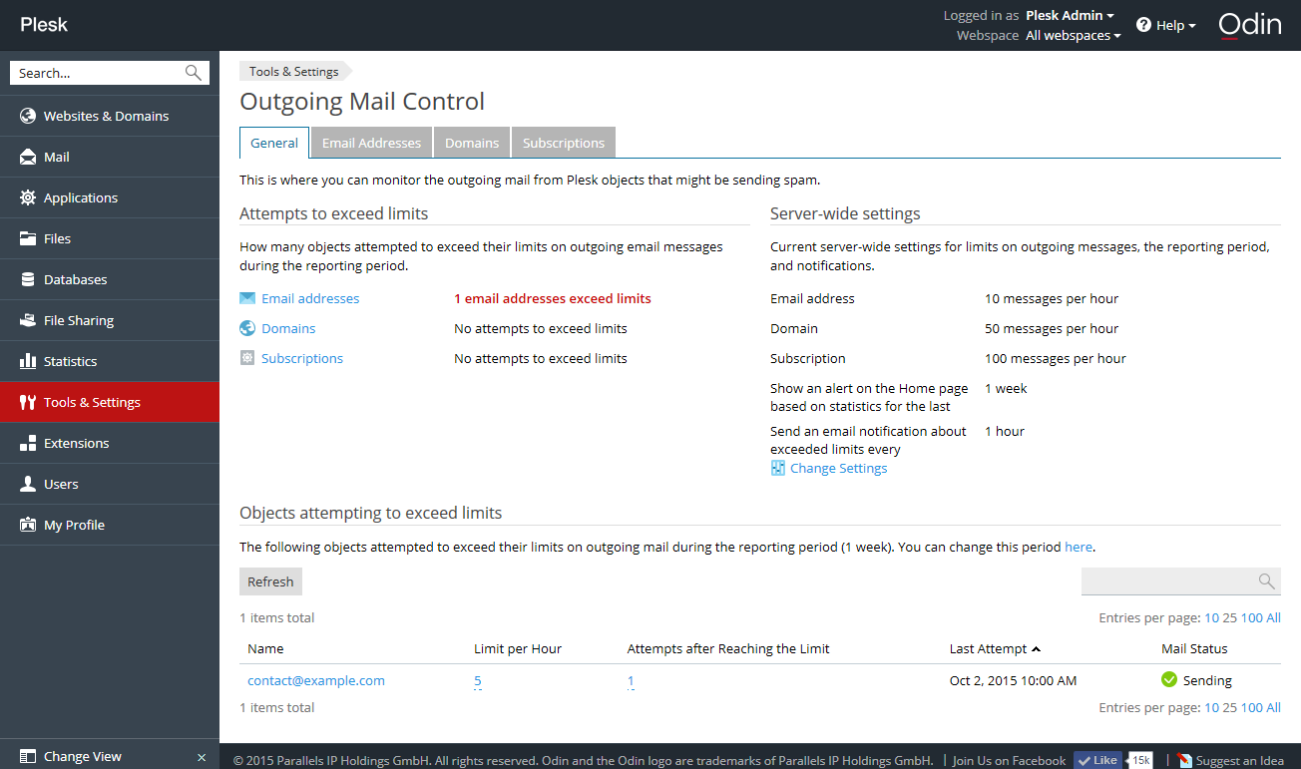Click the Email addresses envelope icon

click(x=247, y=298)
